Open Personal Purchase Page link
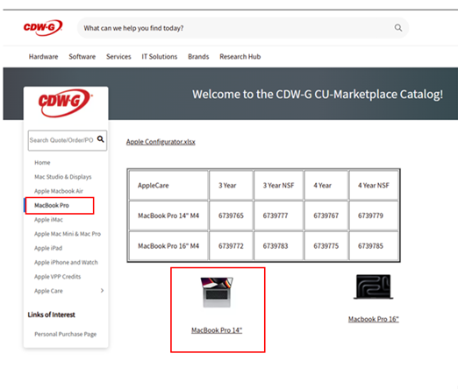This screenshot has height=389, width=458. pos(66,334)
